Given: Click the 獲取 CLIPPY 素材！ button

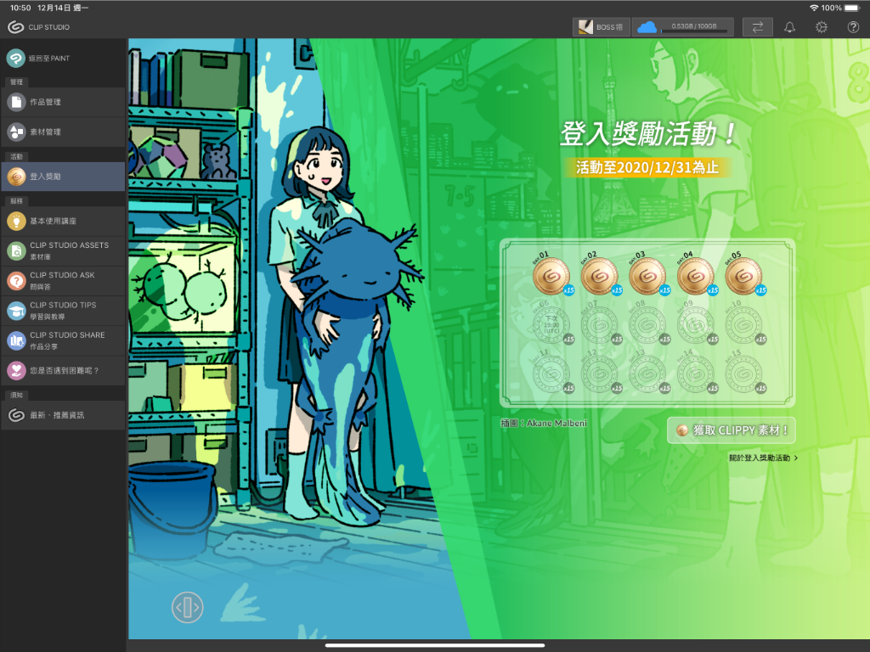Looking at the screenshot, I should [x=732, y=430].
